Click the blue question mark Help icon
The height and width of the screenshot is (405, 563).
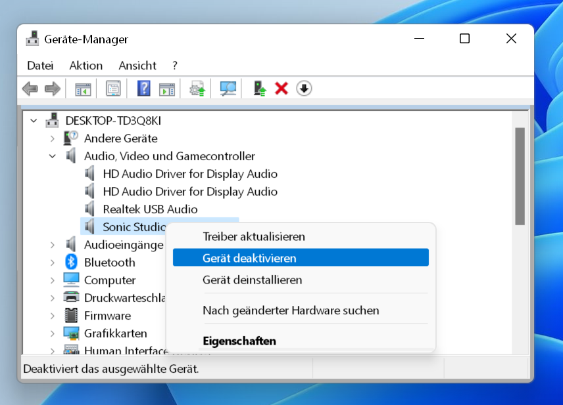(143, 88)
